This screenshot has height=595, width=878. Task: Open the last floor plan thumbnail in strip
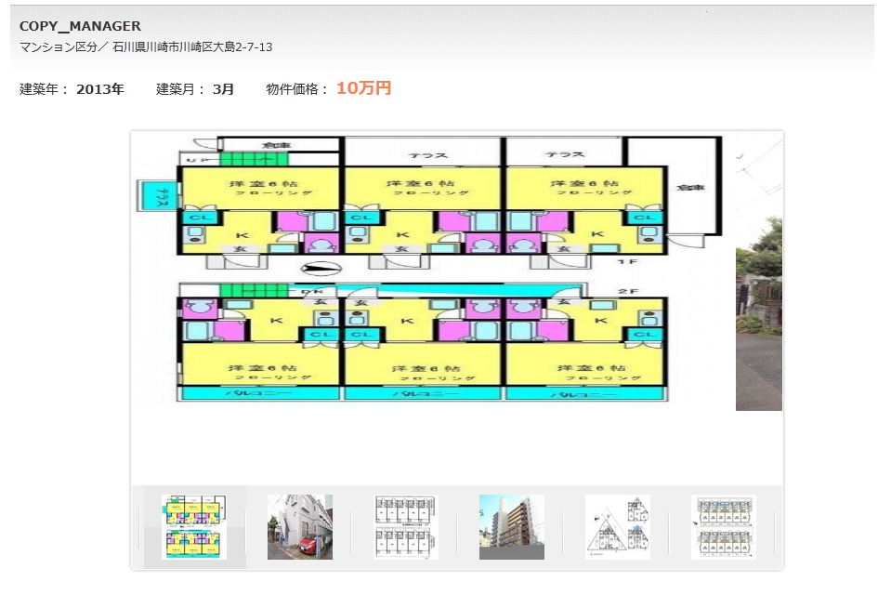point(723,527)
